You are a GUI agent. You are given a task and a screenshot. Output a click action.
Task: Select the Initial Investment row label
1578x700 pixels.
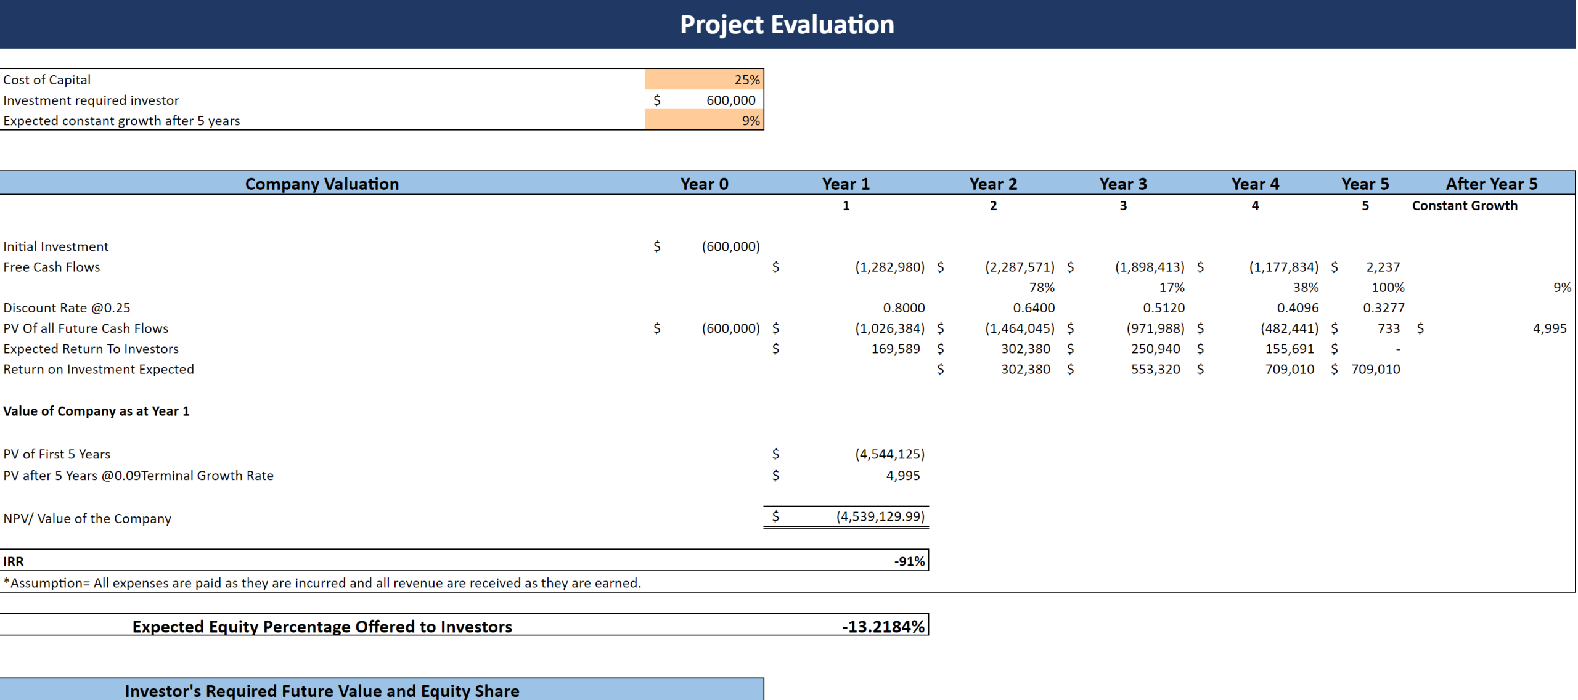(56, 246)
